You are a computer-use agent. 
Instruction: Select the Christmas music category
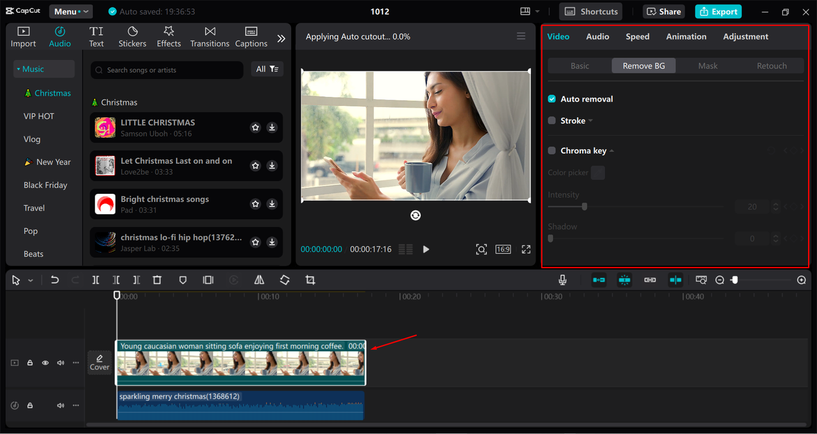click(x=47, y=93)
